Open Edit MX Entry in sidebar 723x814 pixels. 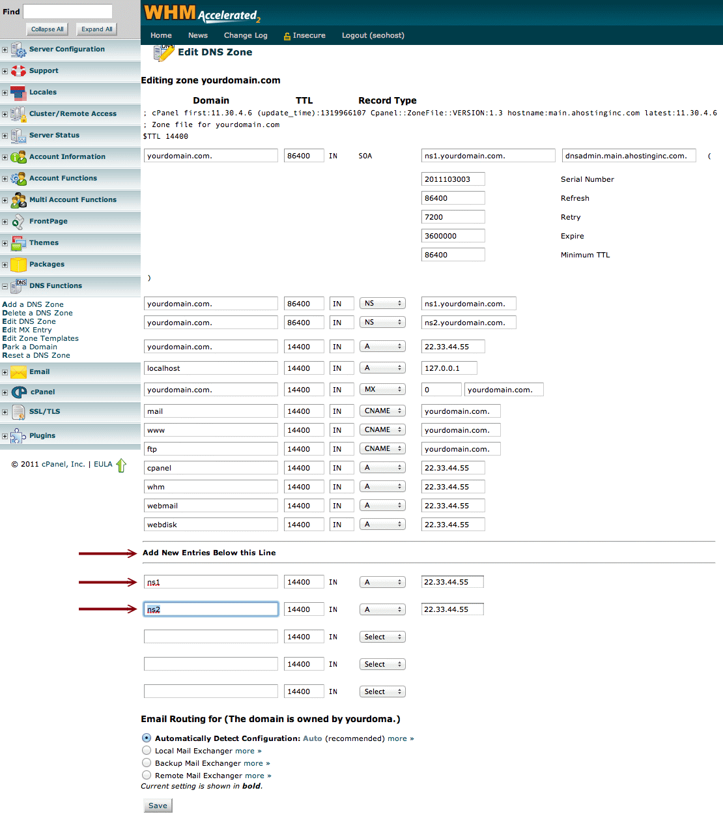(x=27, y=330)
